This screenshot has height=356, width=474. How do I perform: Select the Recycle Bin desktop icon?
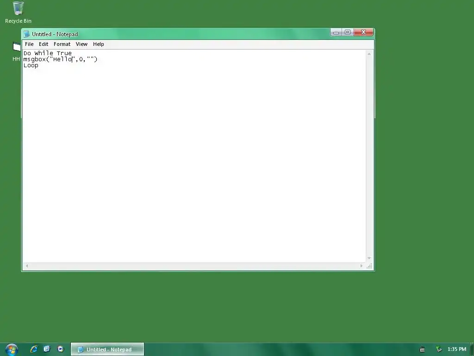(18, 13)
